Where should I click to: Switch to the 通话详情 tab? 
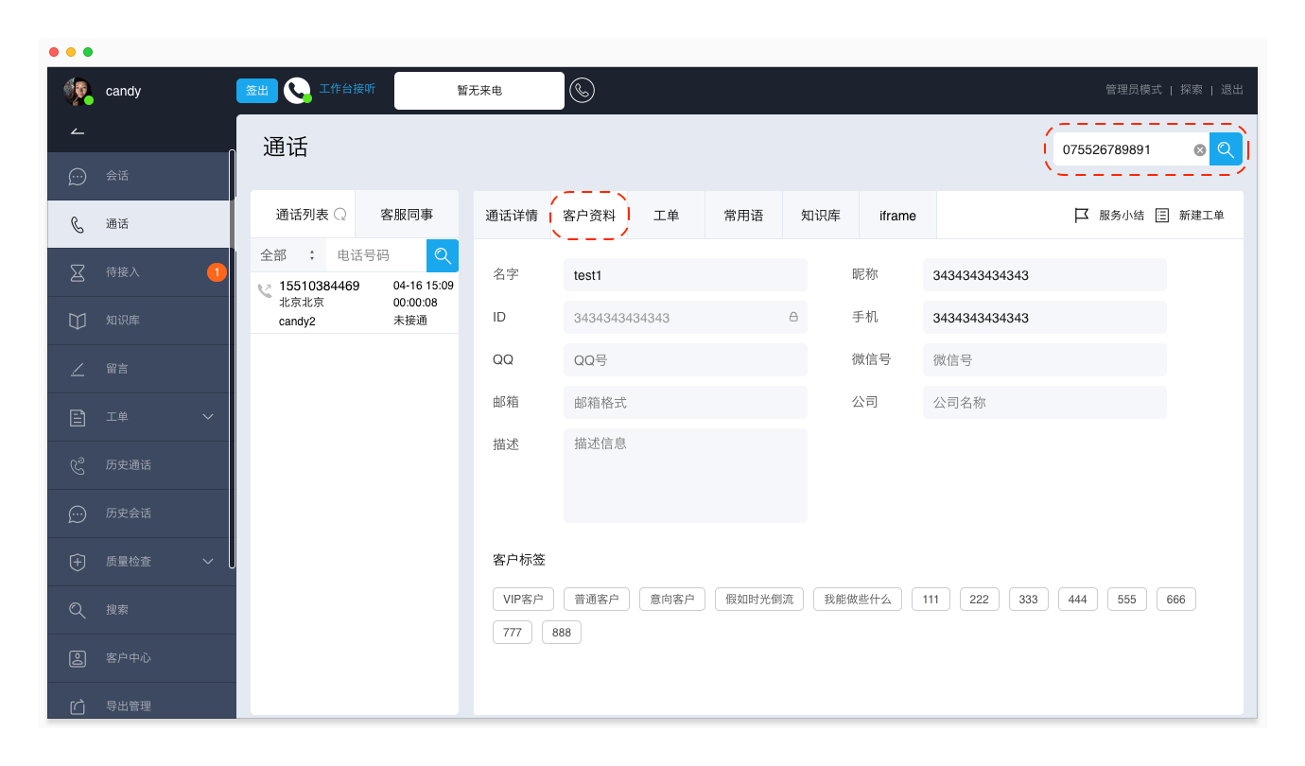tap(512, 216)
